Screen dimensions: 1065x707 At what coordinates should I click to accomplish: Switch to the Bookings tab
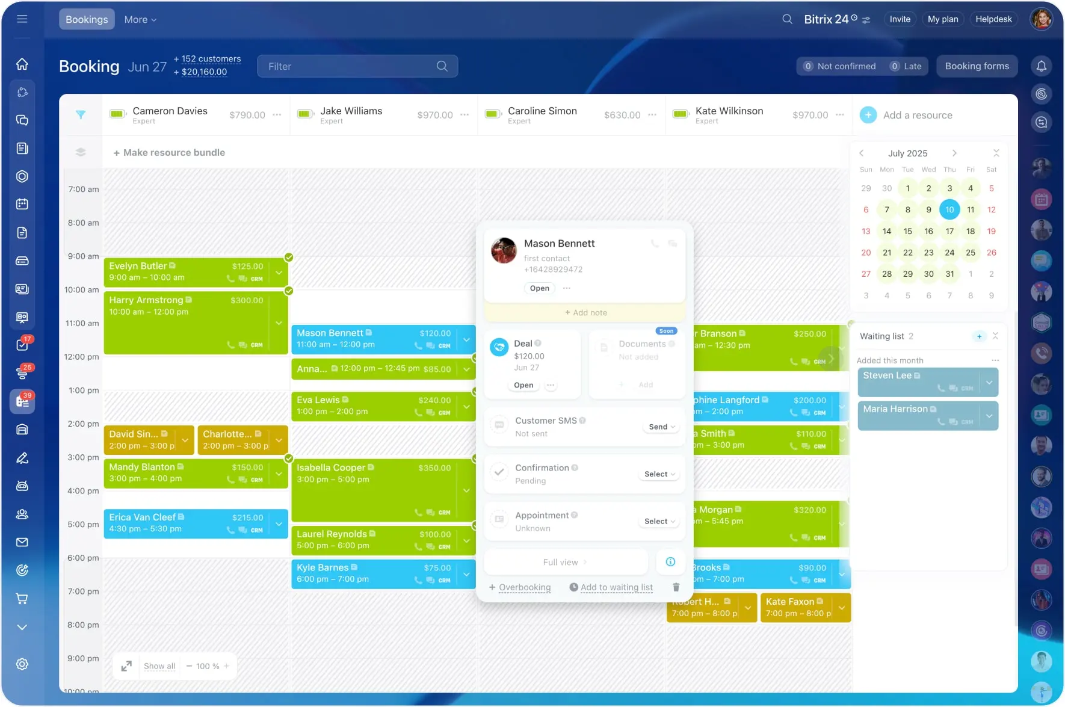click(87, 19)
